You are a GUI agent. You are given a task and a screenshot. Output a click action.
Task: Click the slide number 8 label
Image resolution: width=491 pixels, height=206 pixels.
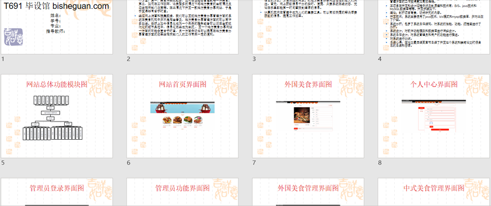(380, 162)
